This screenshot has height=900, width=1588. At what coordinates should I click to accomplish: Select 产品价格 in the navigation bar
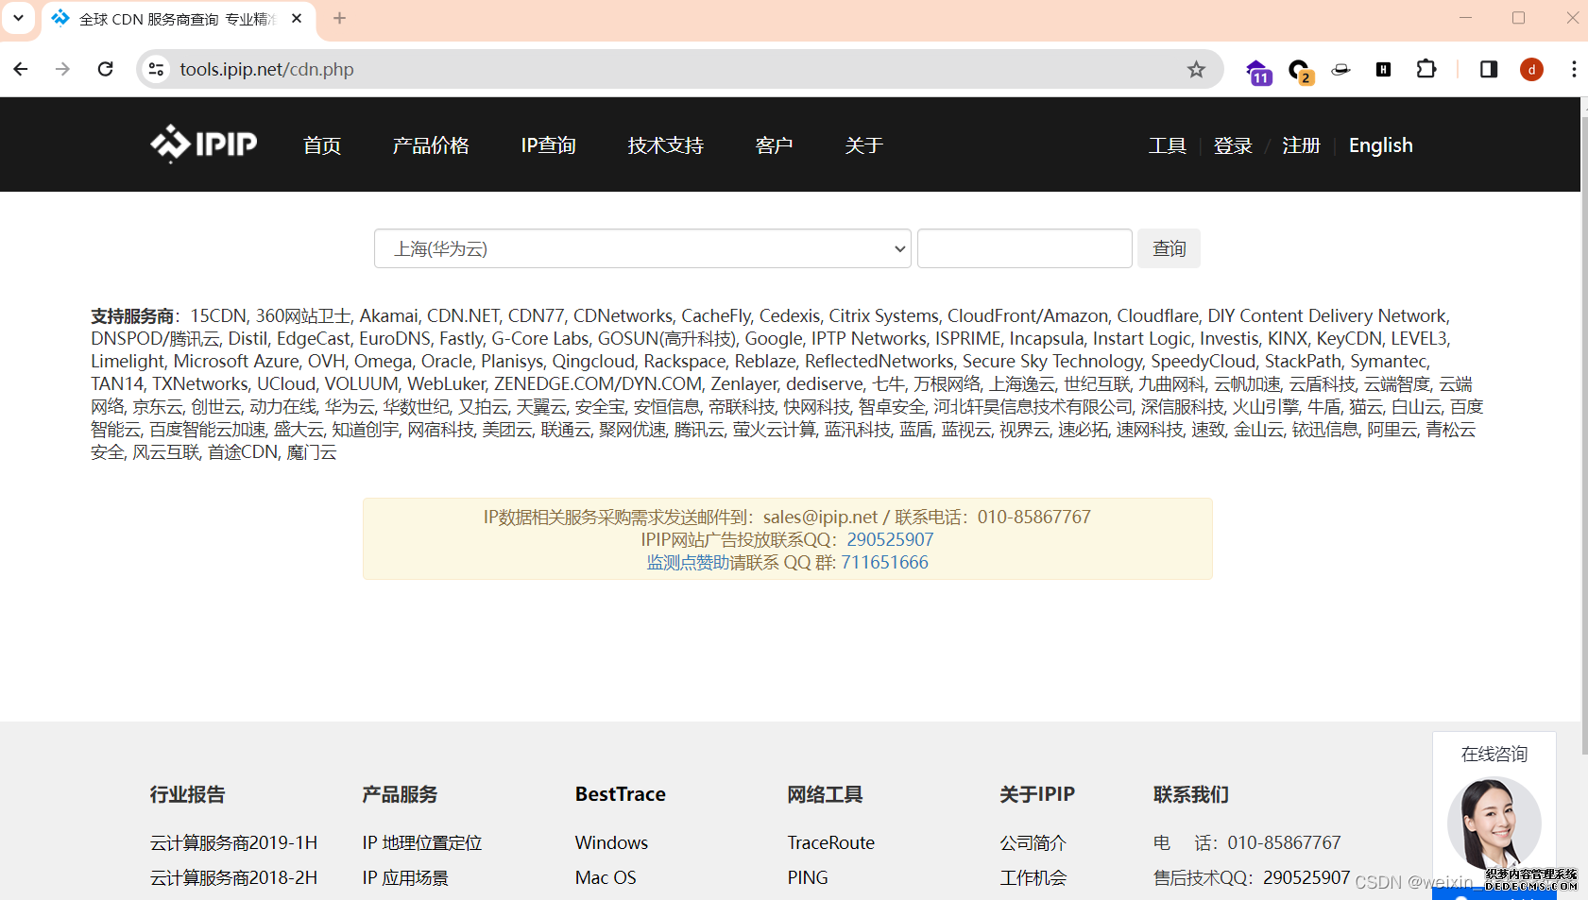(431, 145)
